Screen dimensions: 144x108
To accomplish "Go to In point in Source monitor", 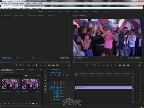I will [x=29, y=65].
